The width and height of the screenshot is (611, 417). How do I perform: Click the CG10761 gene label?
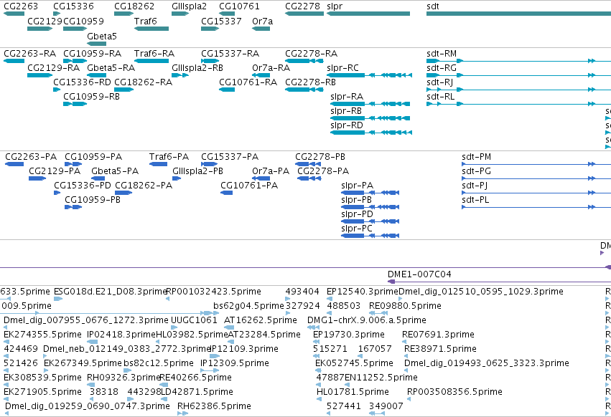239,6
